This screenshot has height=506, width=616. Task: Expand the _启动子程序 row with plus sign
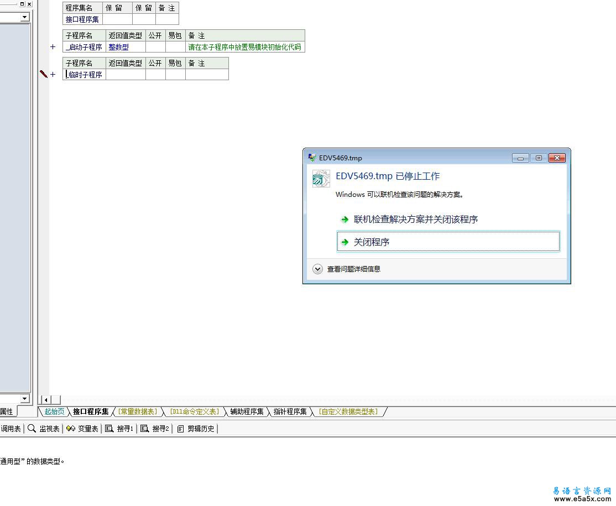pos(53,47)
